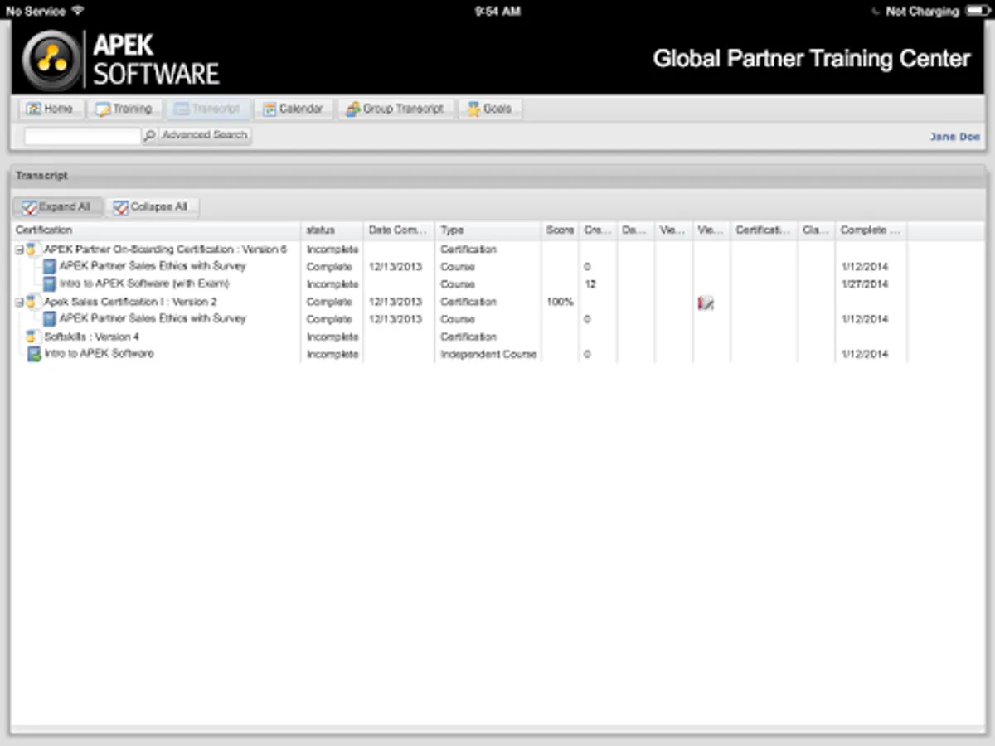Click the Jane Doe user link

click(954, 137)
